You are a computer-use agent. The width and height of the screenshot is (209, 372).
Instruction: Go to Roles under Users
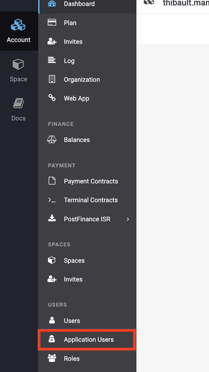coord(71,358)
